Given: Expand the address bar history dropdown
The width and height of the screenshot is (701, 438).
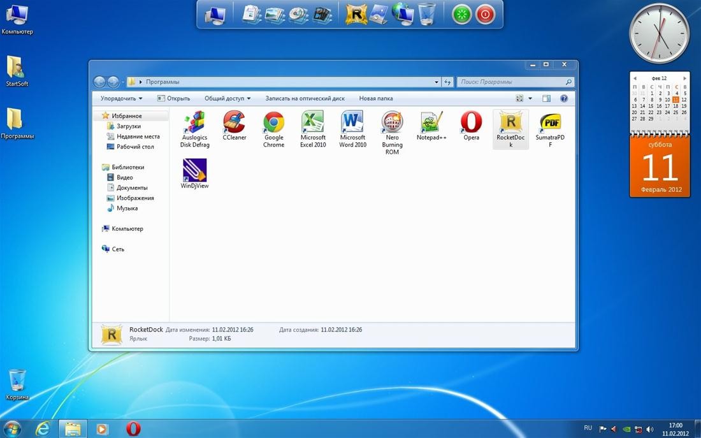Looking at the screenshot, I should click(437, 82).
